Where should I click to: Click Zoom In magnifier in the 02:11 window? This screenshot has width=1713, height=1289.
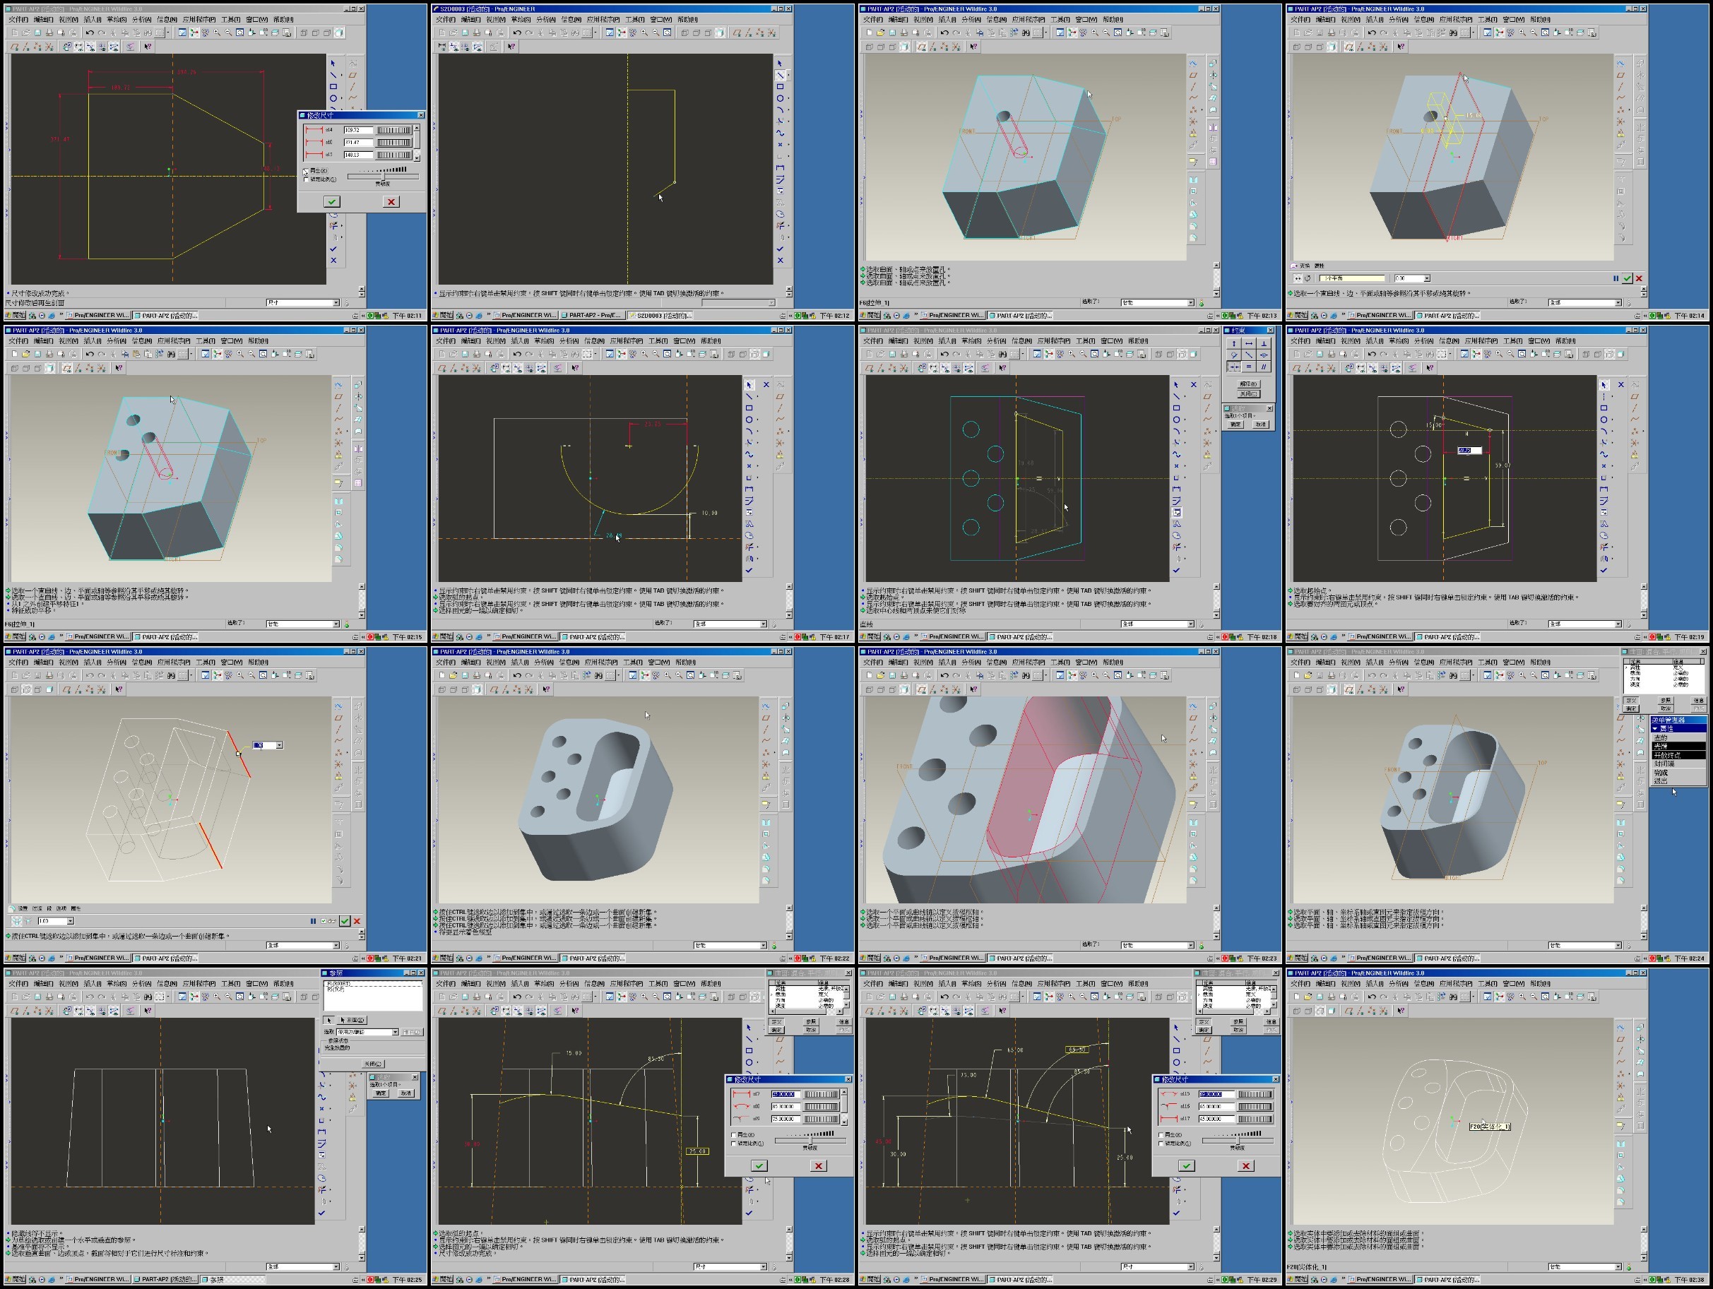pyautogui.click(x=216, y=32)
